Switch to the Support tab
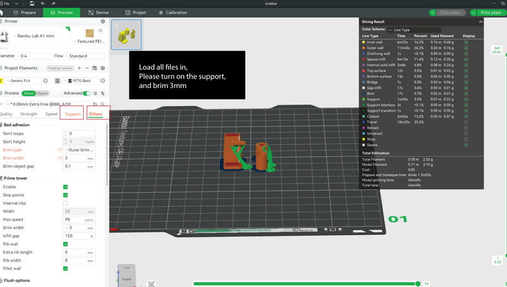The height and width of the screenshot is (287, 507). point(72,114)
